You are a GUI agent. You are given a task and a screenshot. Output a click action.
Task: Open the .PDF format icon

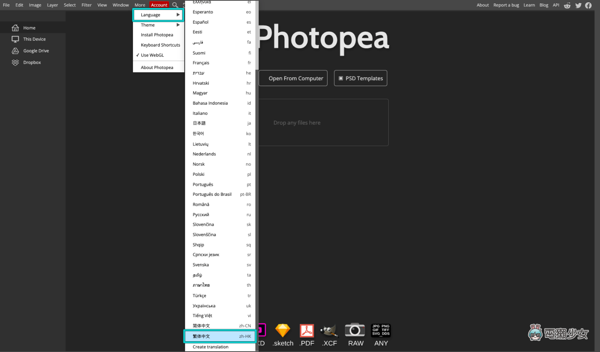[307, 332]
